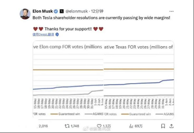Click the 69万 views count
The width and height of the screenshot is (194, 133).
coord(139,126)
